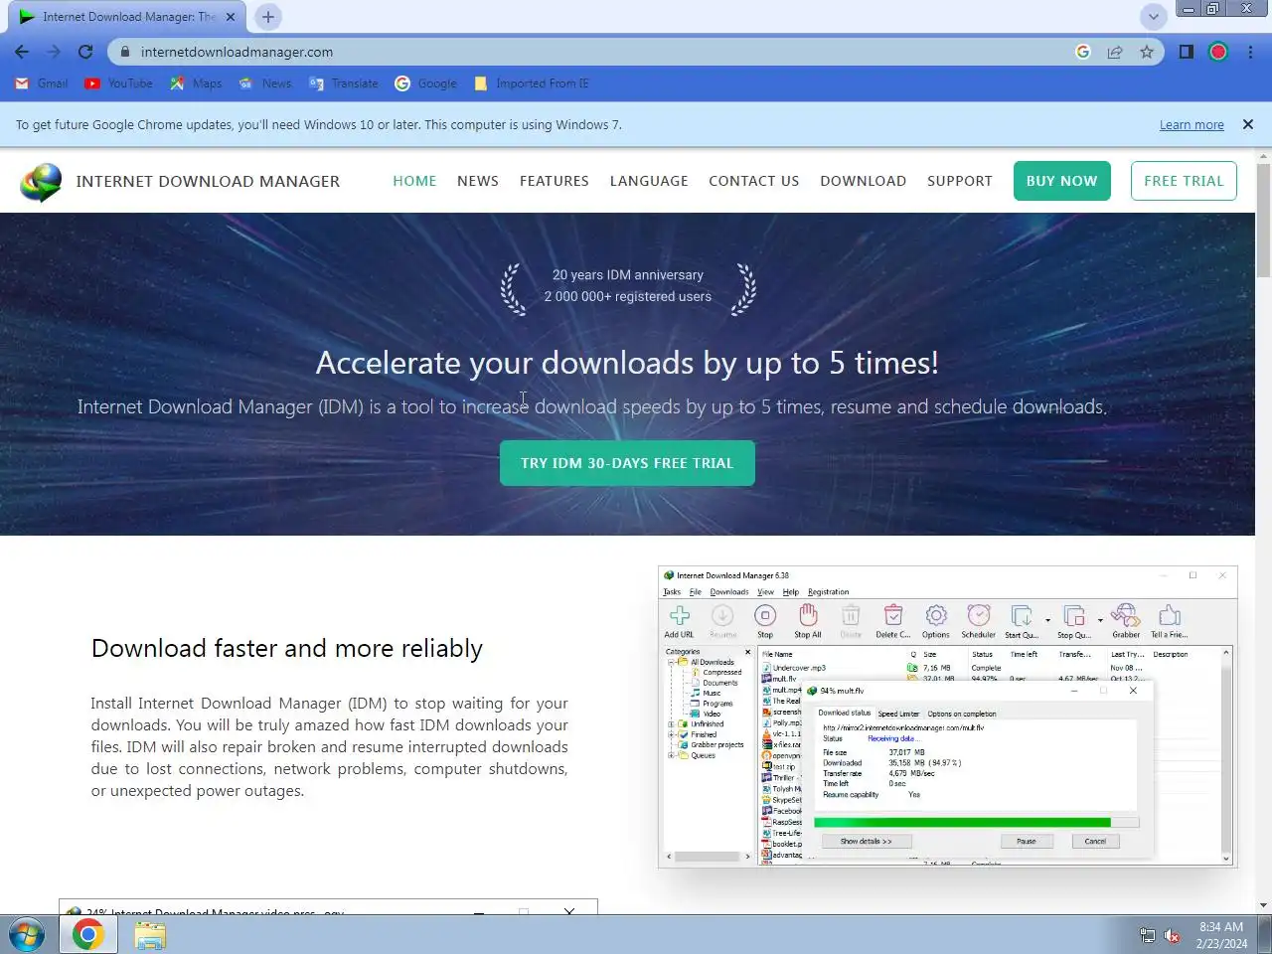Go forward using Chrome's forward arrow
The image size is (1272, 954).
54,52
